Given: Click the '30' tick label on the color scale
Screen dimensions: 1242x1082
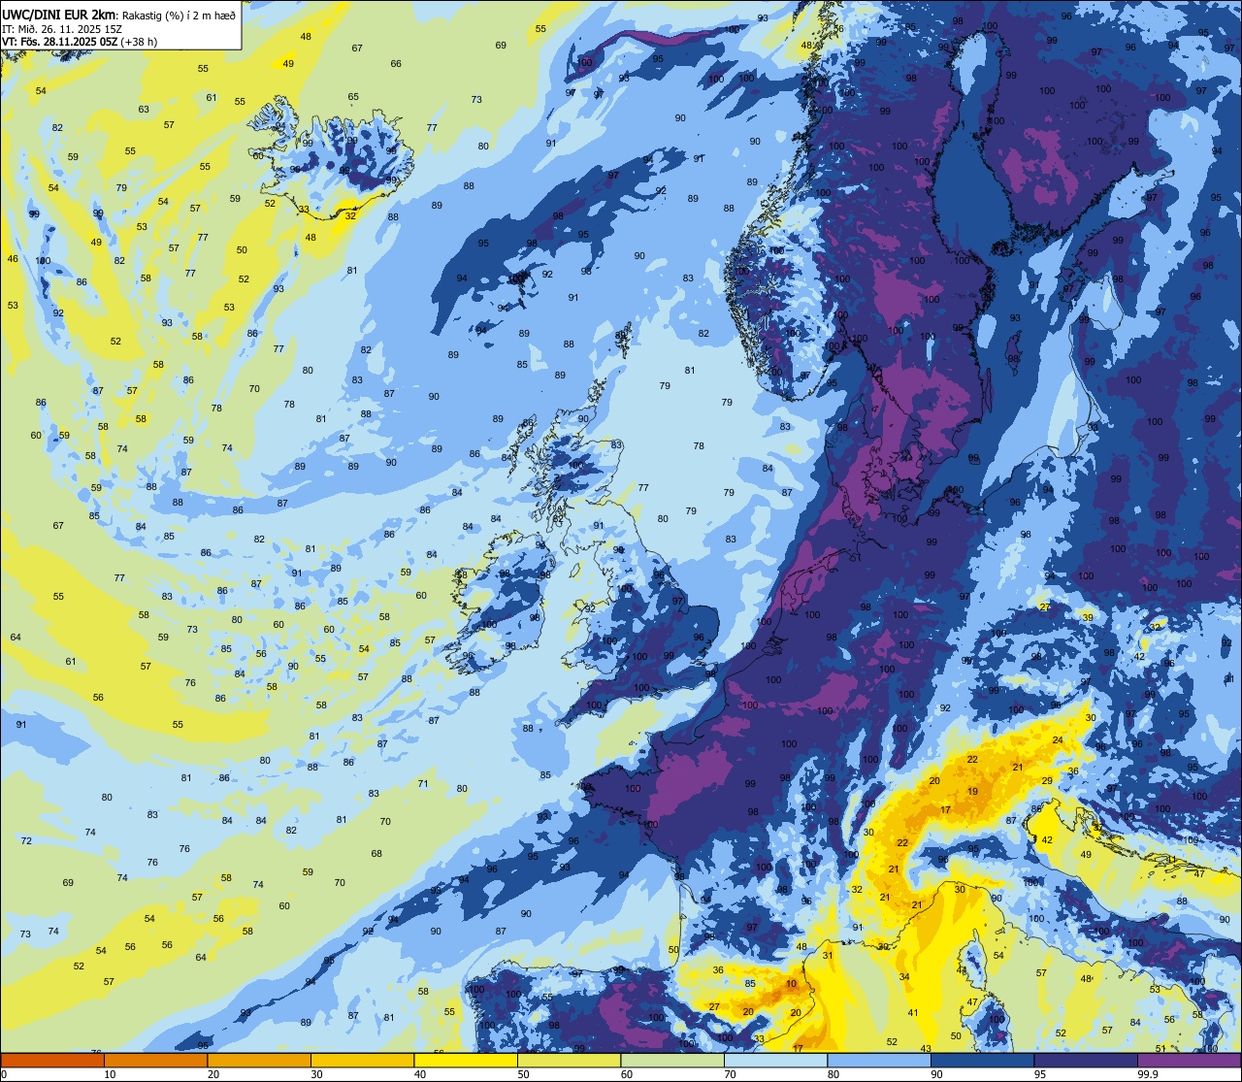Looking at the screenshot, I should click(316, 1074).
